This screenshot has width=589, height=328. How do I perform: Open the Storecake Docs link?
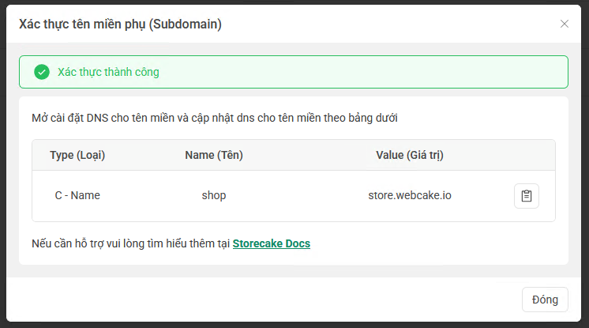click(272, 243)
